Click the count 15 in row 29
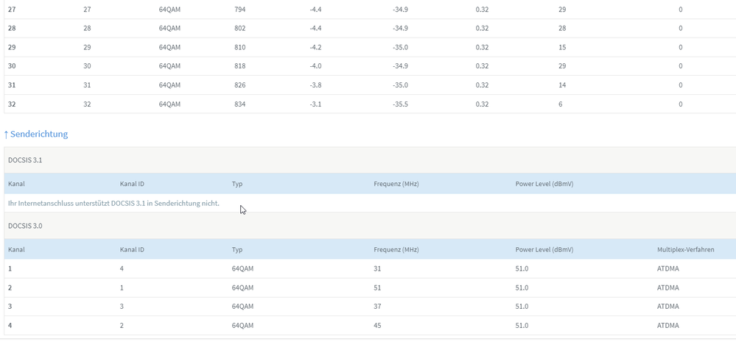Viewport: 736px width, 350px height. click(562, 47)
